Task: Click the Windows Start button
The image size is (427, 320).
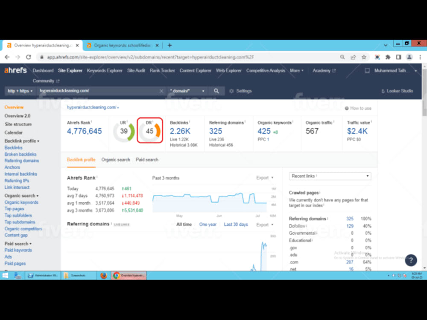Action: pyautogui.click(x=5, y=275)
